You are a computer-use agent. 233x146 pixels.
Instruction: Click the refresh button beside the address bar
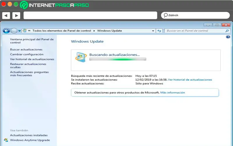pyautogui.click(x=159, y=31)
